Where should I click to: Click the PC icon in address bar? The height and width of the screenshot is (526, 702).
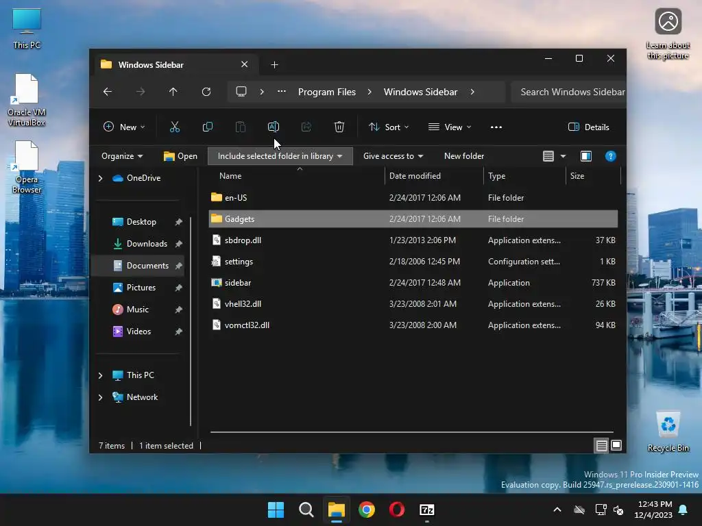tap(241, 92)
